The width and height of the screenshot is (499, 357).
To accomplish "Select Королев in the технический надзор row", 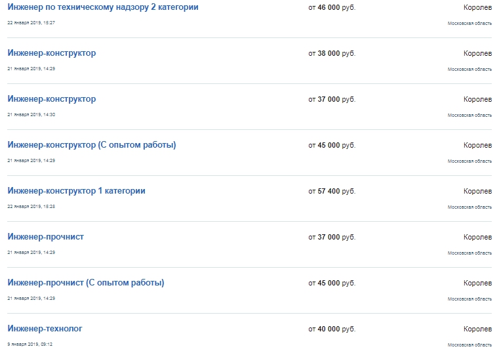I will (477, 7).
